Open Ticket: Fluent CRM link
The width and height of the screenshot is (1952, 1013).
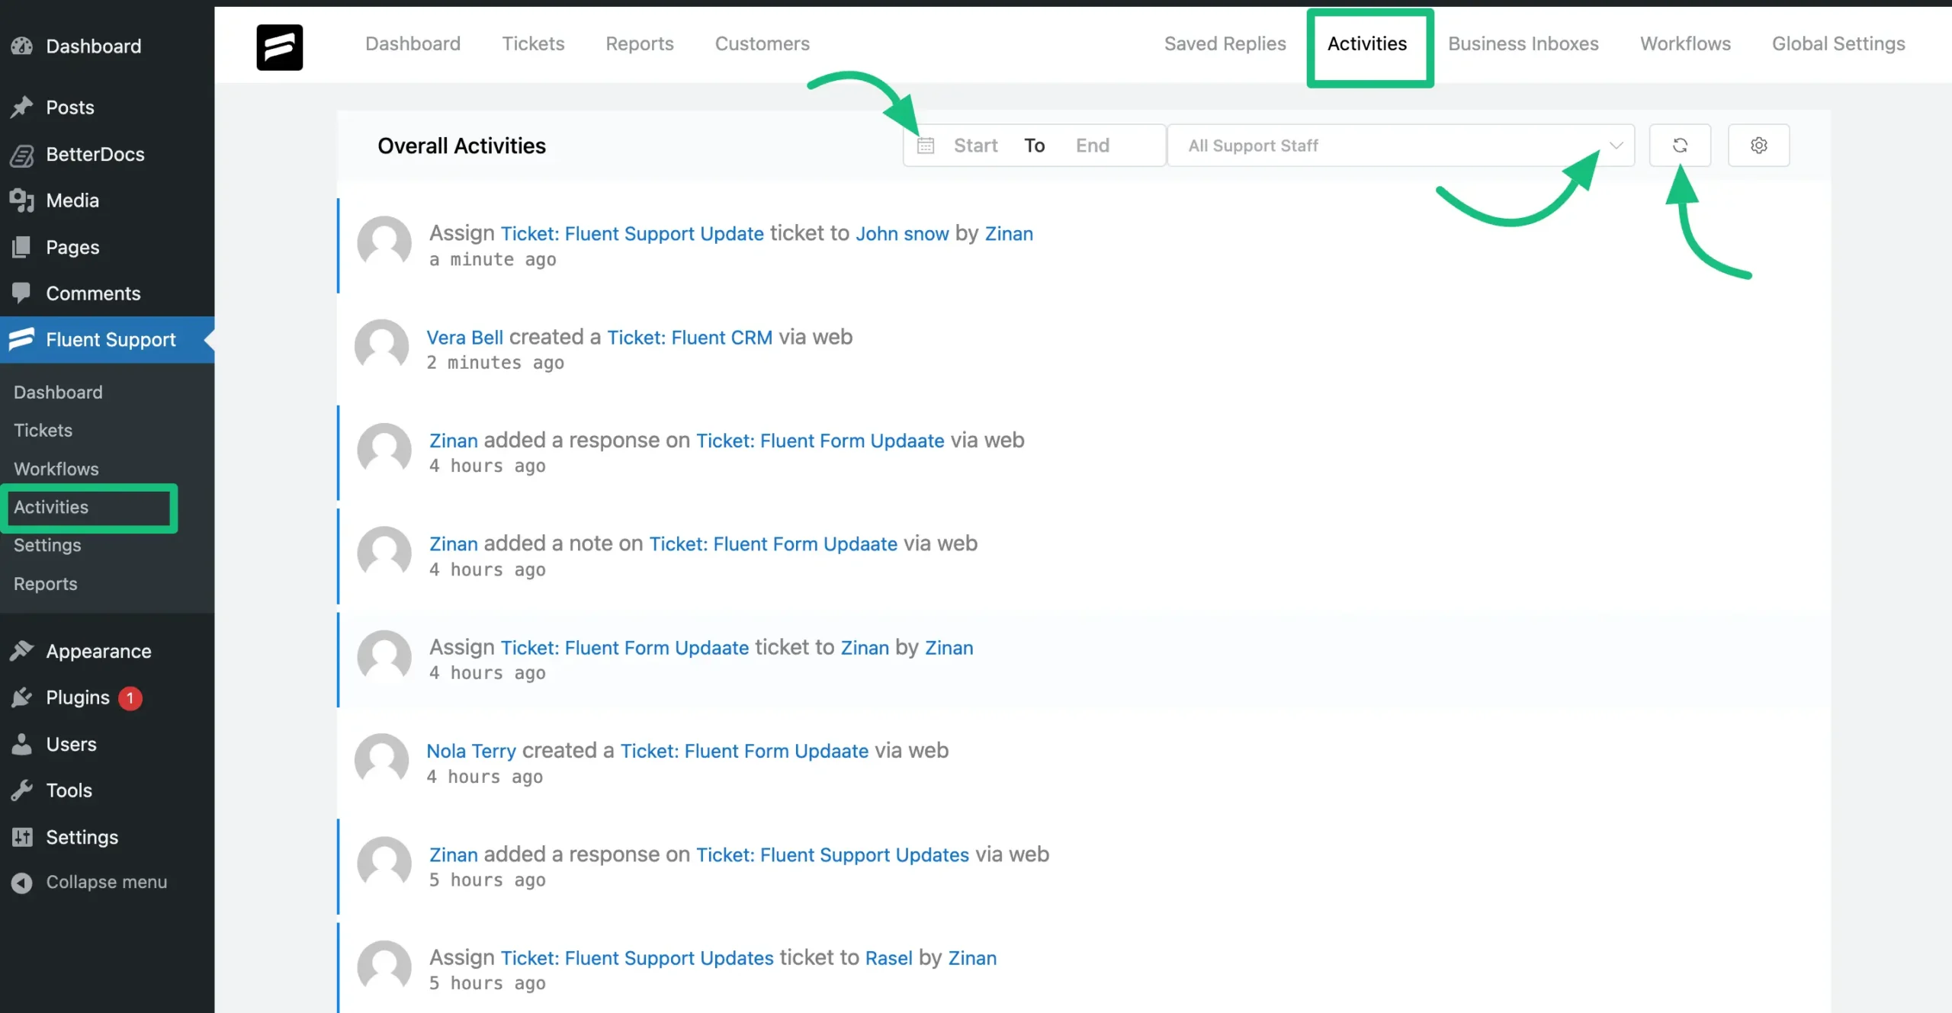689,337
